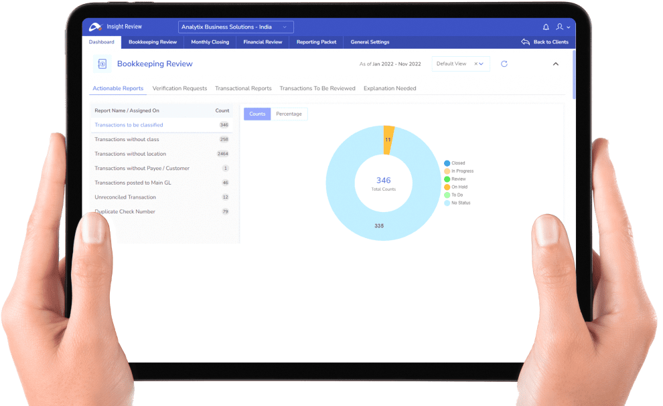Open the Transactions to be classified report
This screenshot has width=663, height=406.
coord(129,125)
